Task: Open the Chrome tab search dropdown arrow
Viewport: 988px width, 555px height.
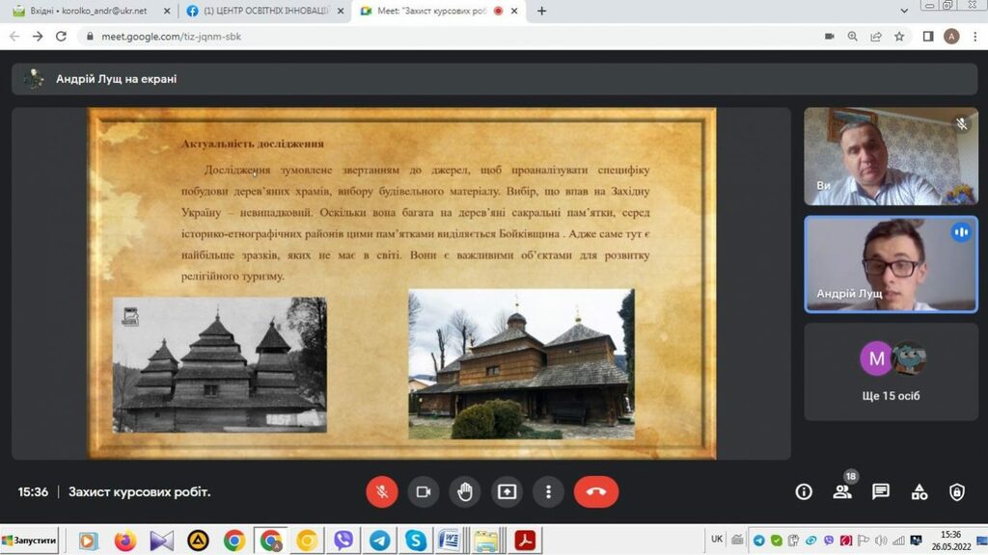Action: pos(903,11)
